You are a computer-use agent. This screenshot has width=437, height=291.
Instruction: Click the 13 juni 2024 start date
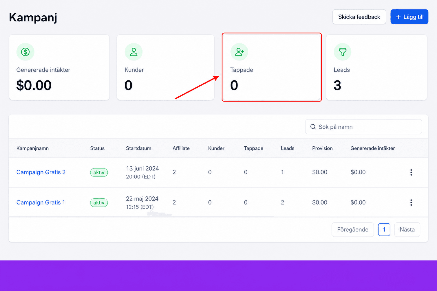tap(142, 168)
